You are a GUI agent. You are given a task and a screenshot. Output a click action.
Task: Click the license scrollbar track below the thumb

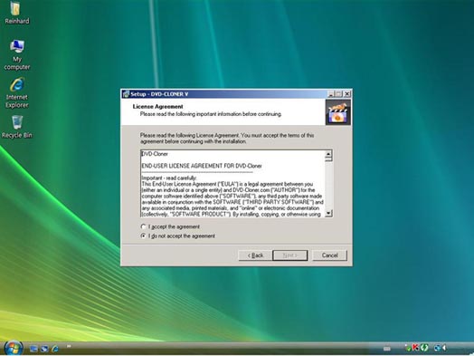(x=328, y=186)
